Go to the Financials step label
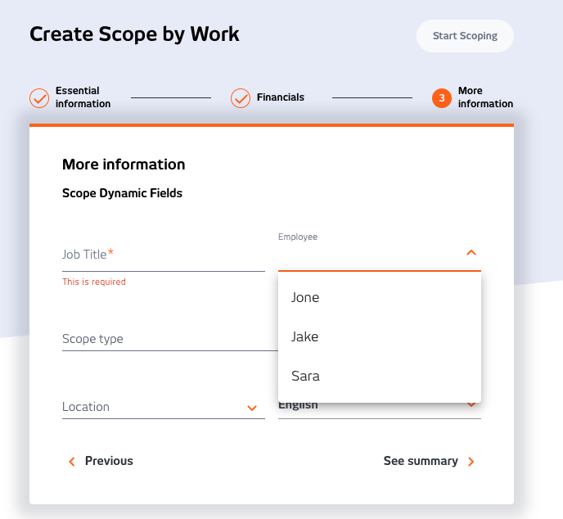Screen dimensions: 563x519 tap(281, 97)
